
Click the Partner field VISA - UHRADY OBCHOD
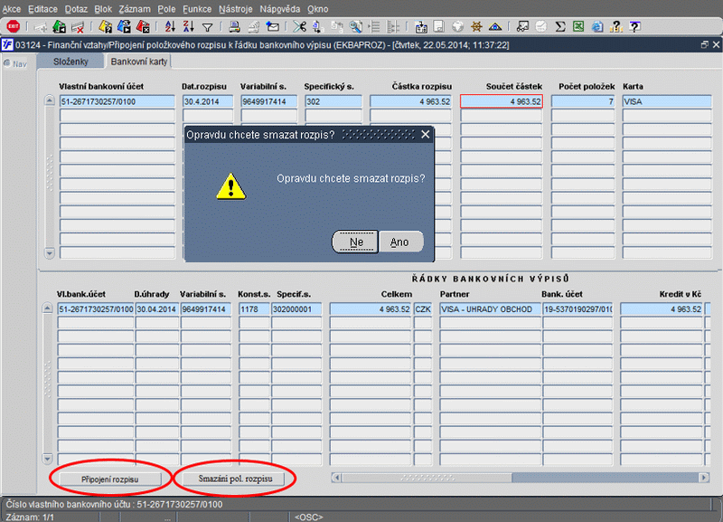490,309
